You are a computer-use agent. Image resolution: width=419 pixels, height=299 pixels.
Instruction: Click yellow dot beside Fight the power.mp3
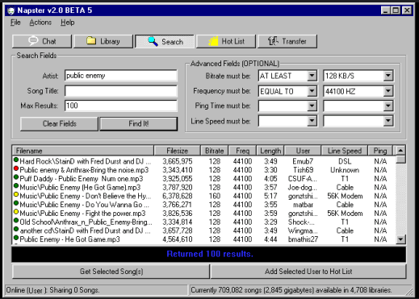pos(16,212)
